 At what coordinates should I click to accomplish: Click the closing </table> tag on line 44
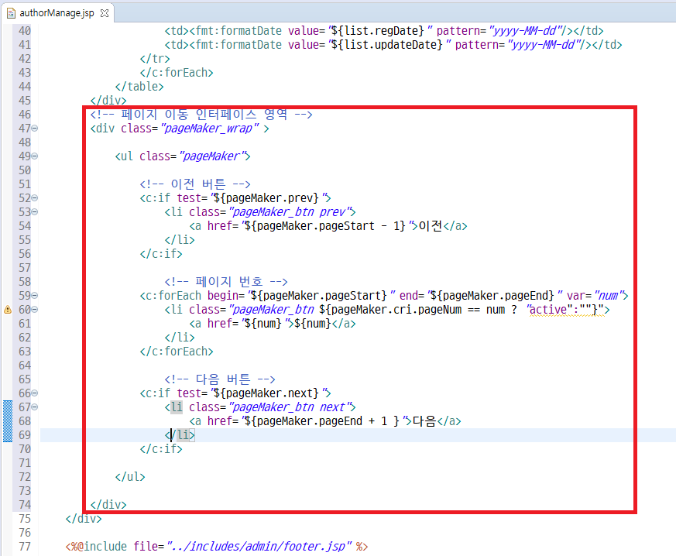[139, 87]
